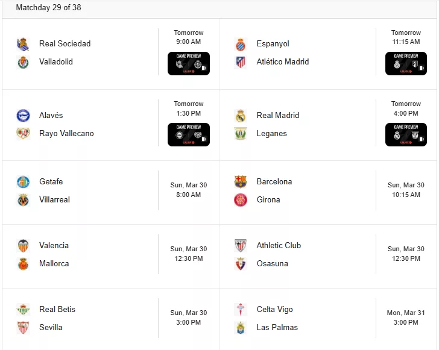Click the Mallorca team name
This screenshot has width=439, height=350.
54,263
